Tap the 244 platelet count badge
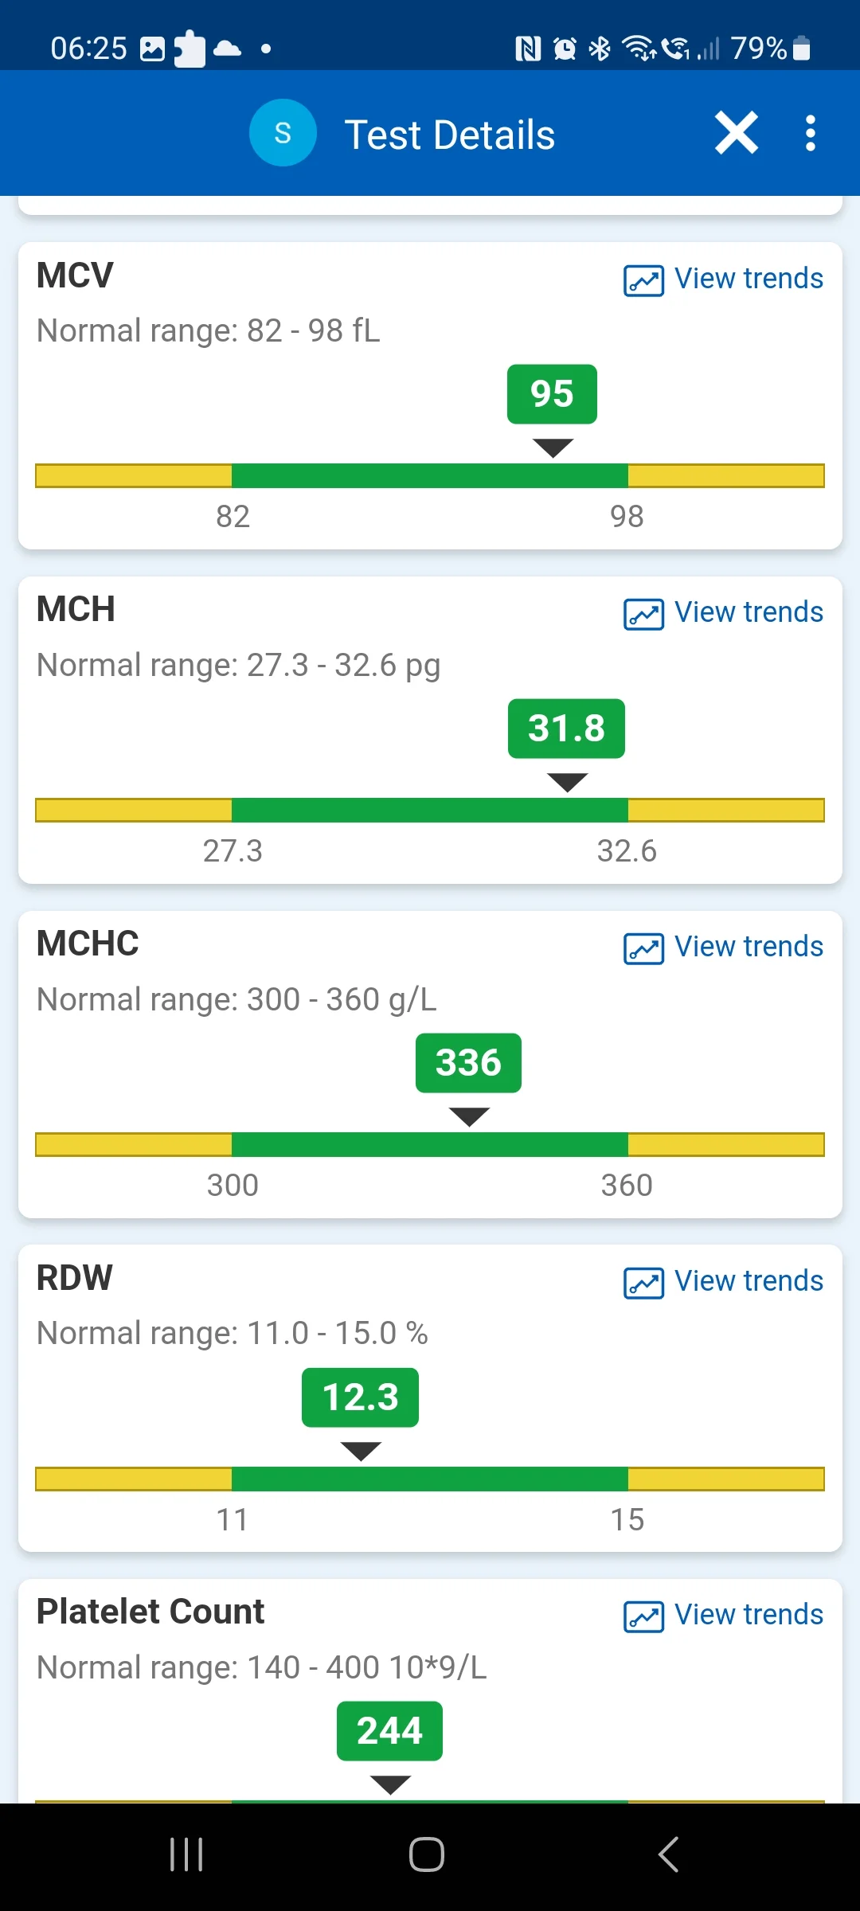The width and height of the screenshot is (860, 1911). tap(389, 1731)
